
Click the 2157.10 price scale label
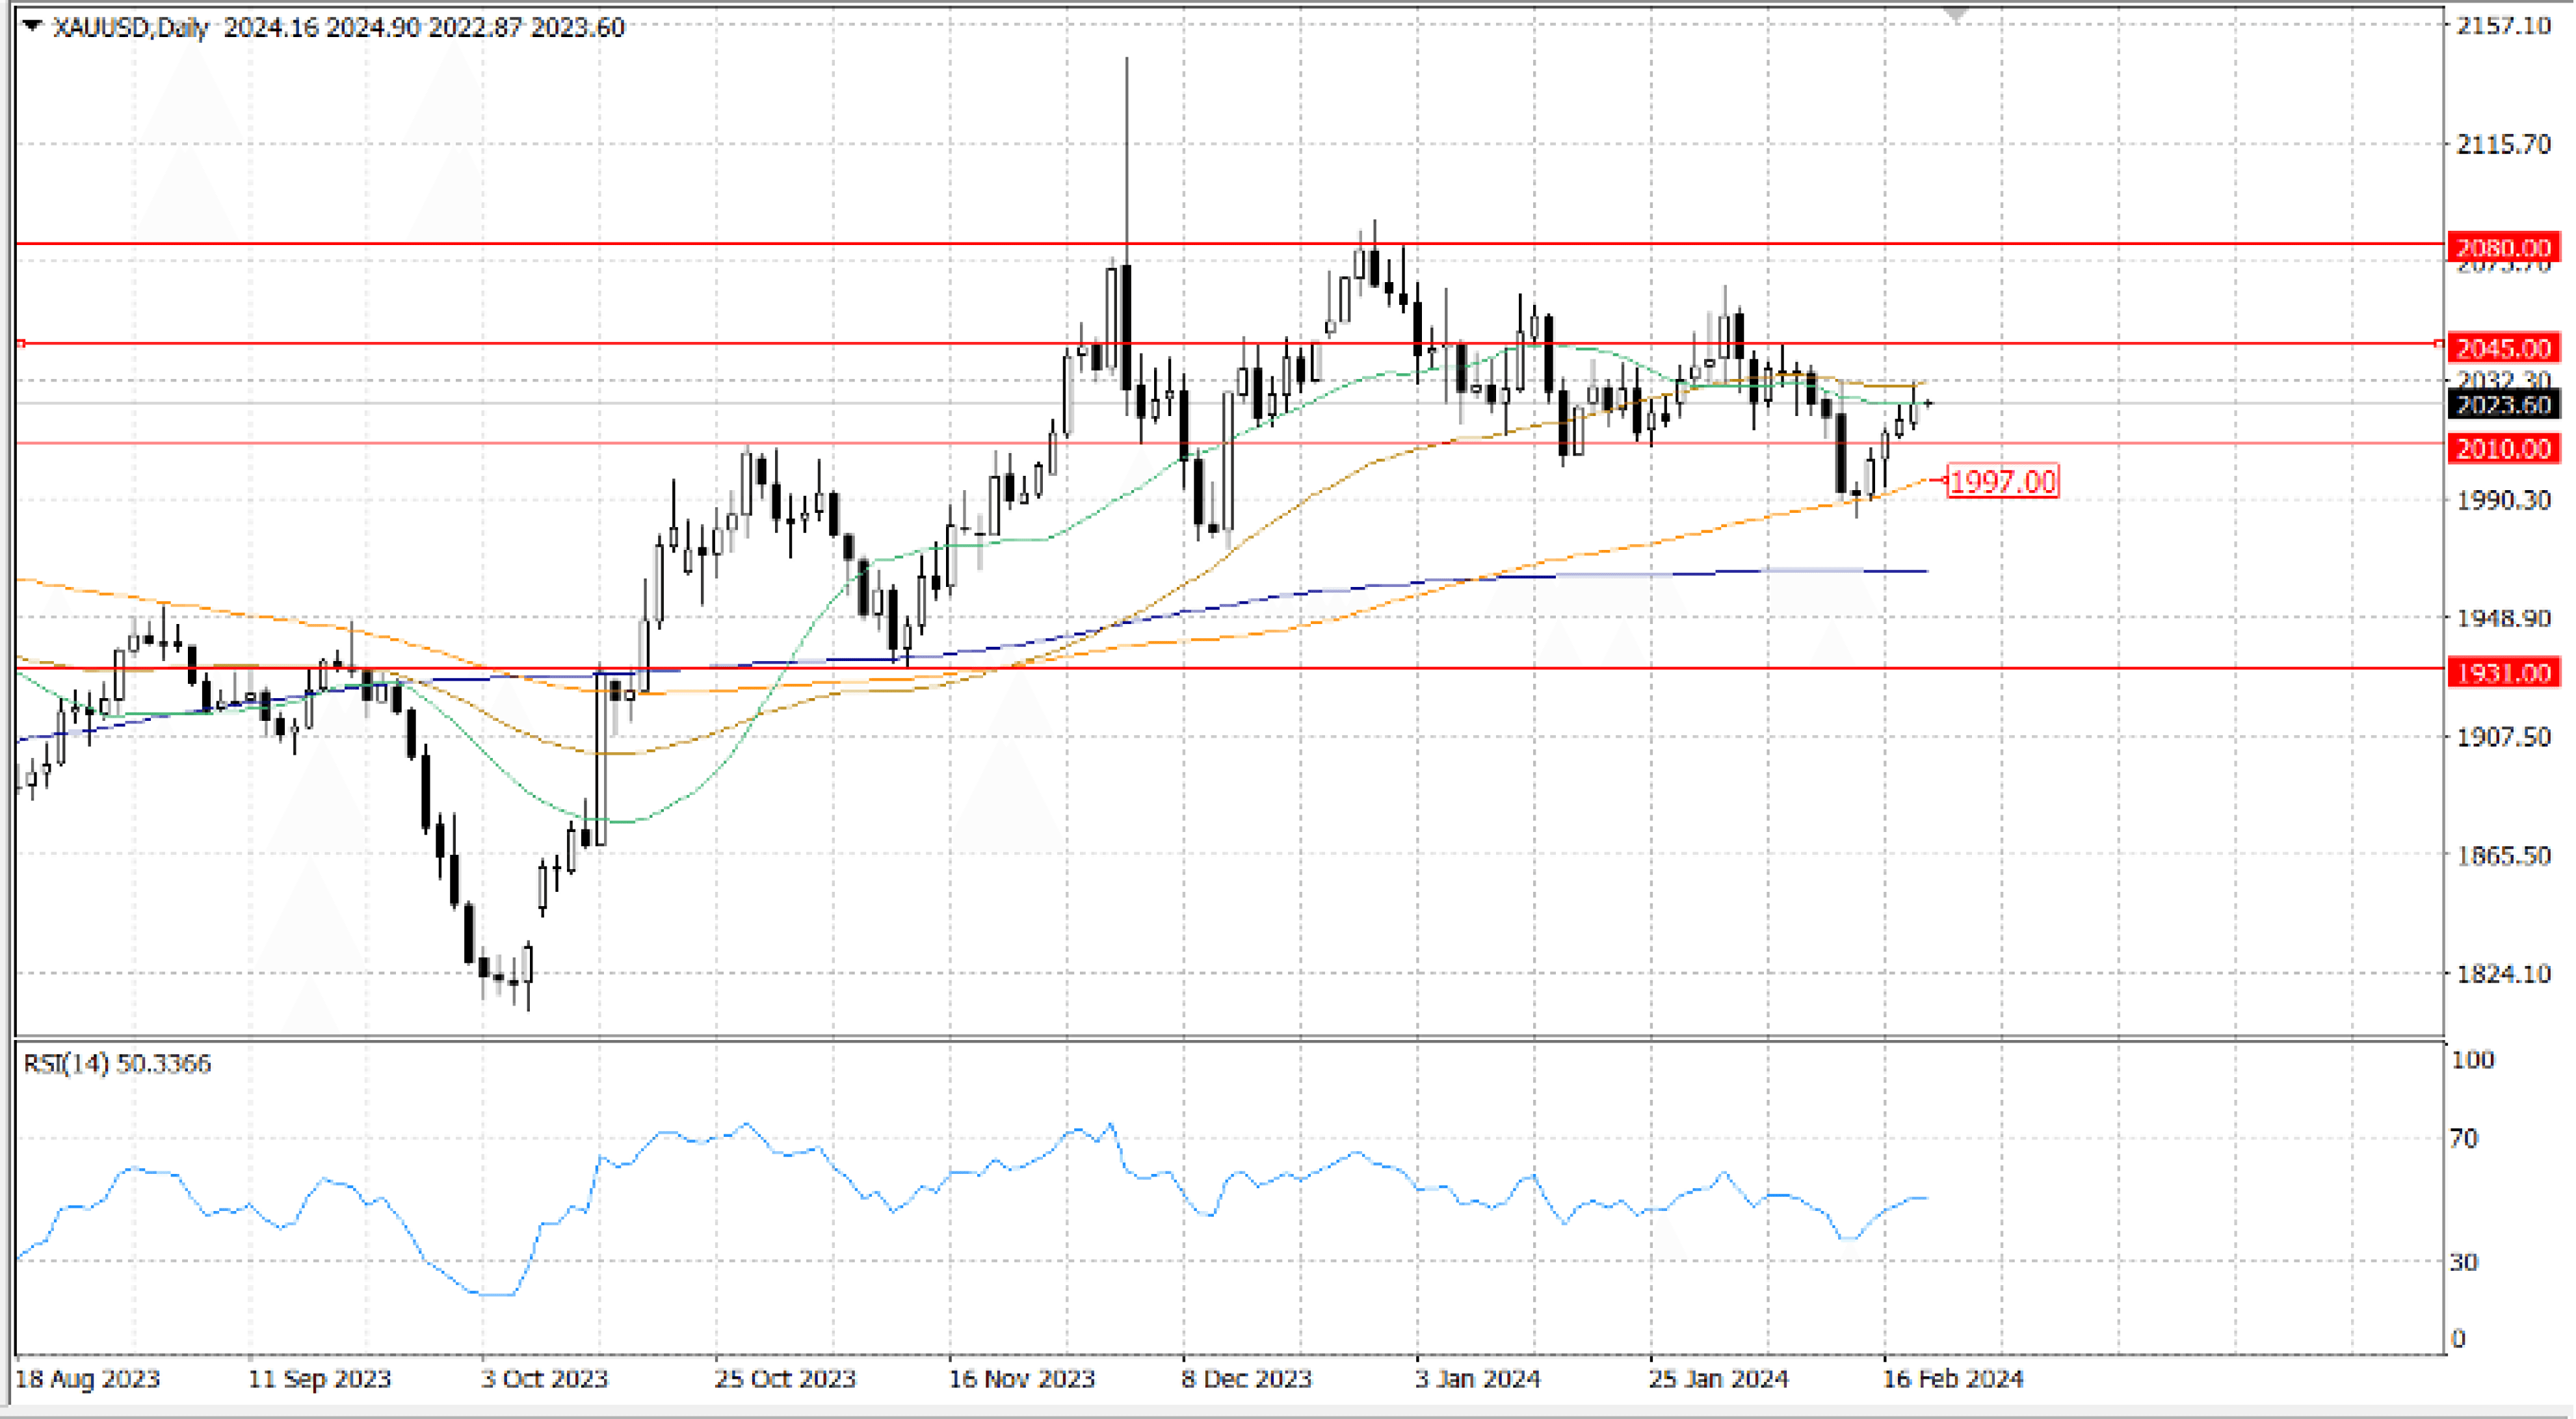2503,26
